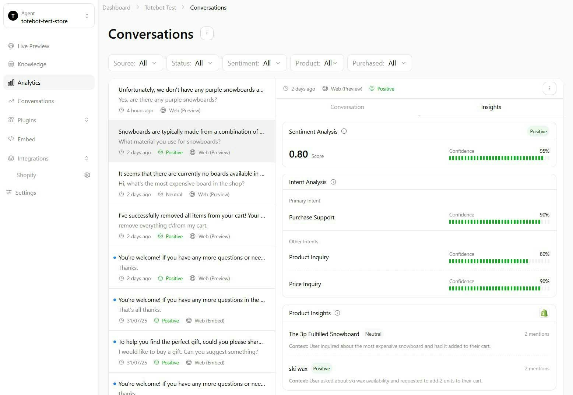
Task: Open the conversation options three-dot menu
Action: (x=549, y=88)
